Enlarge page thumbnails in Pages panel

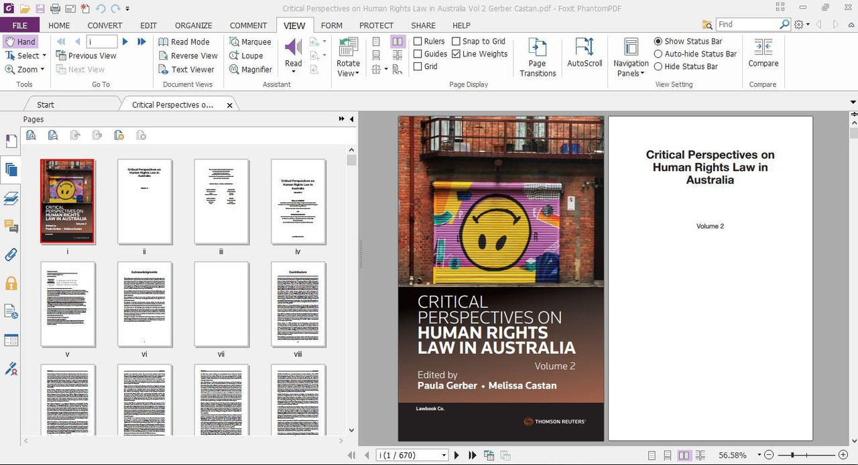pos(31,135)
